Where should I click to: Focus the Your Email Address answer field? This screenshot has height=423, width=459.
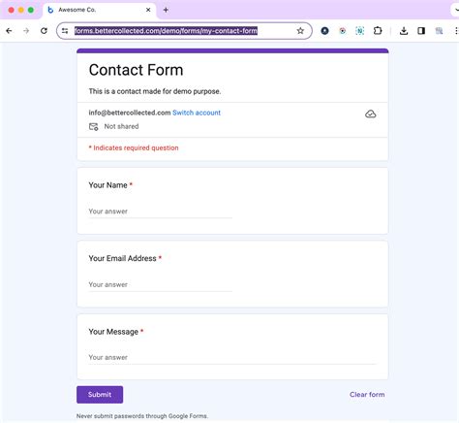[x=161, y=284]
